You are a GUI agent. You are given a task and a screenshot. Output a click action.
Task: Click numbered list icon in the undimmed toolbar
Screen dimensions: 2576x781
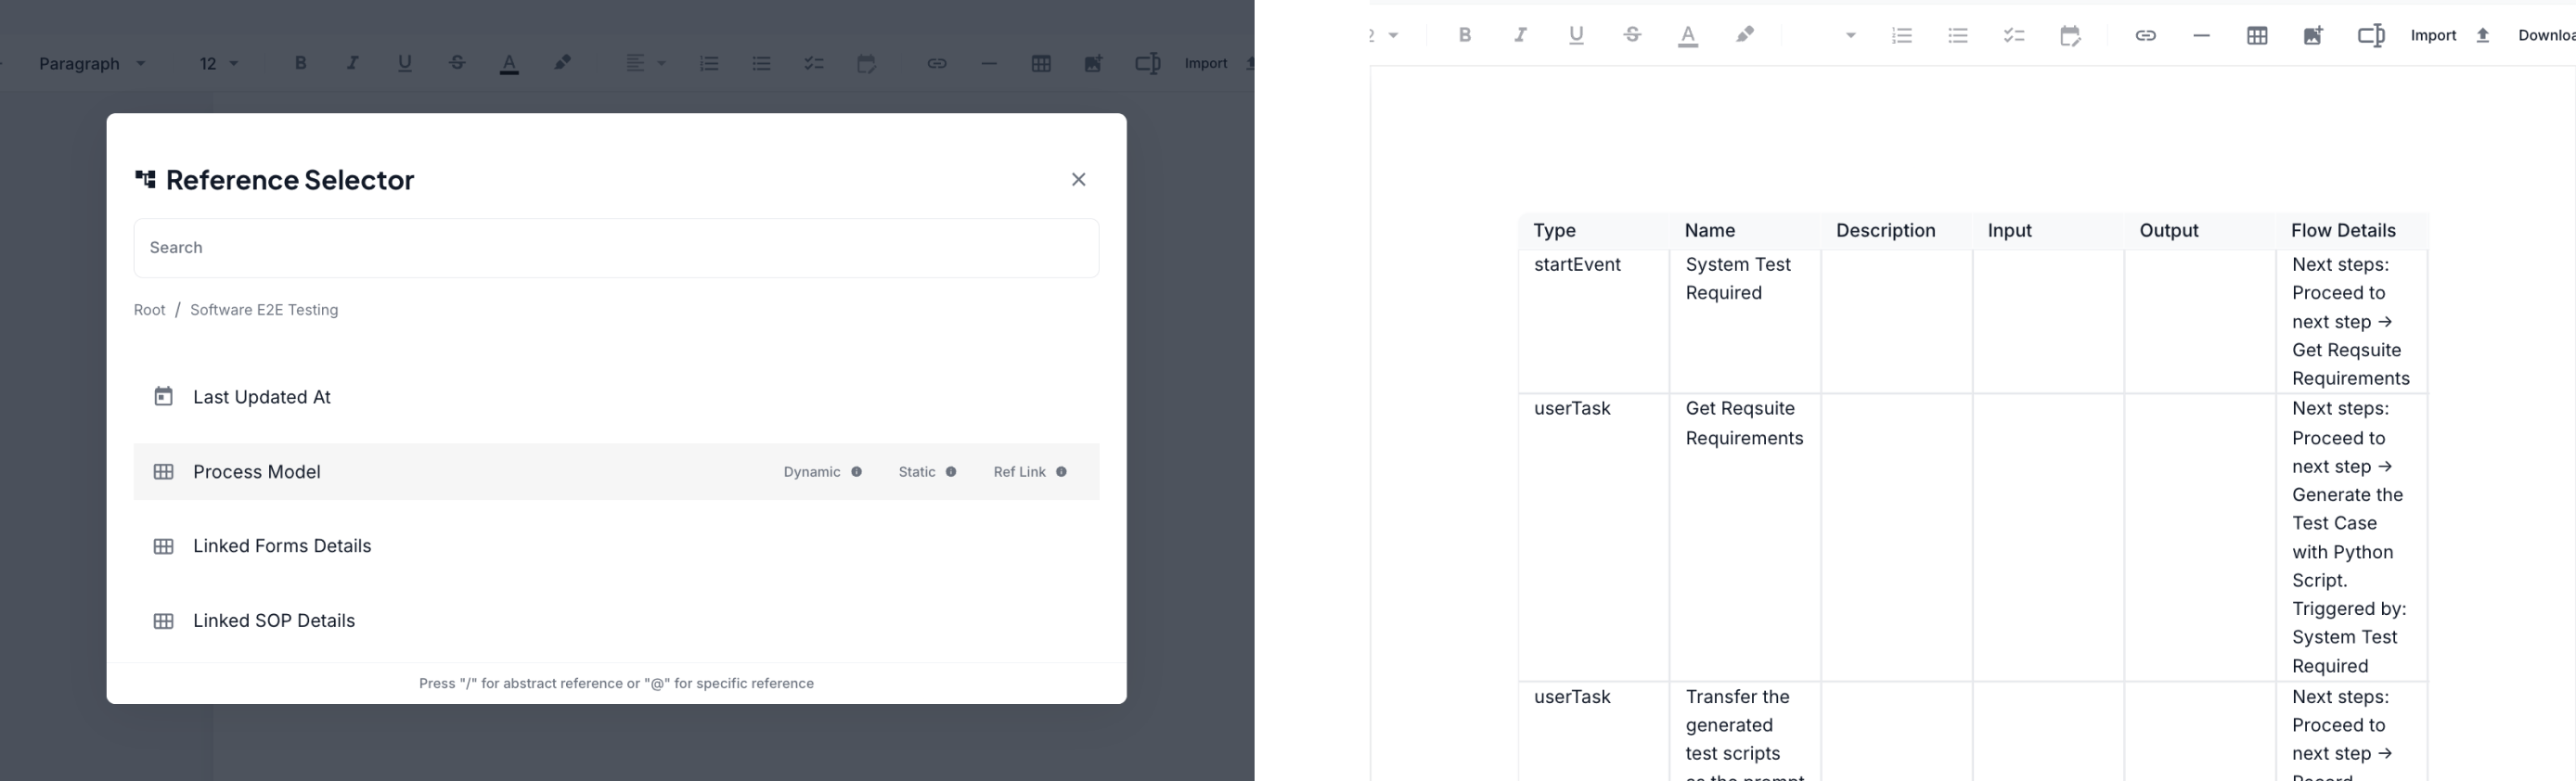coord(1902,36)
